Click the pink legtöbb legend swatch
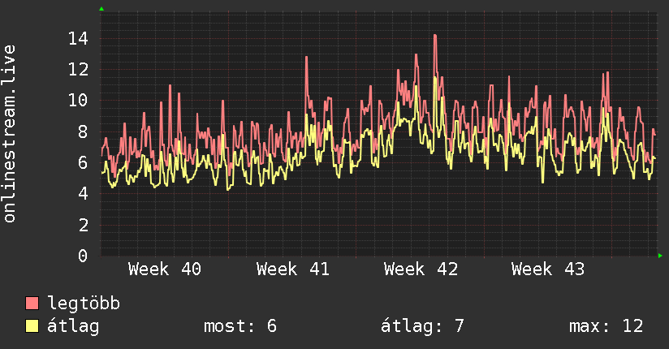 coord(32,303)
